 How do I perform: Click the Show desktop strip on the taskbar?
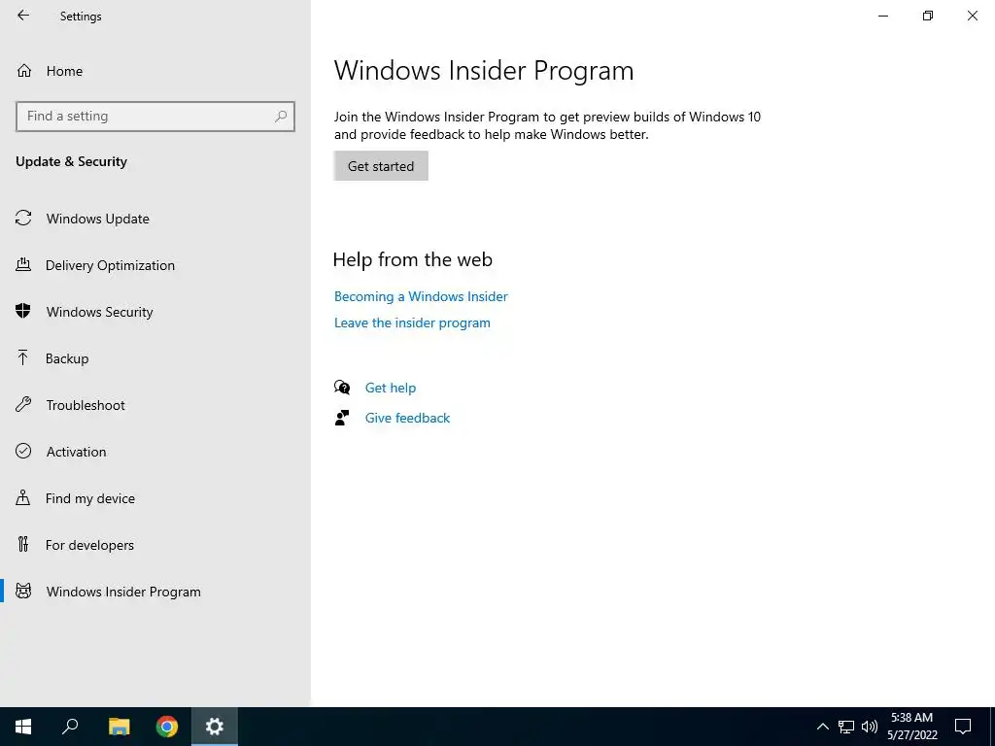[992, 727]
